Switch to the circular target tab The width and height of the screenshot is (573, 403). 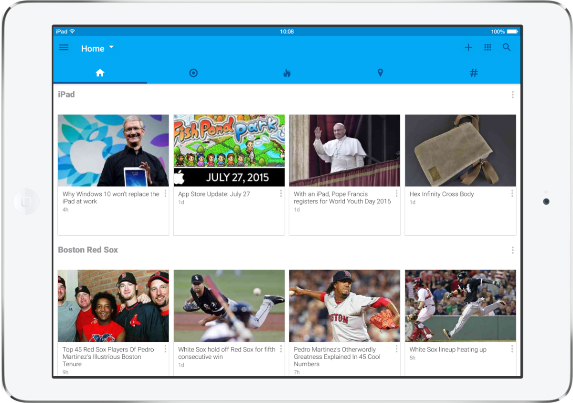193,73
